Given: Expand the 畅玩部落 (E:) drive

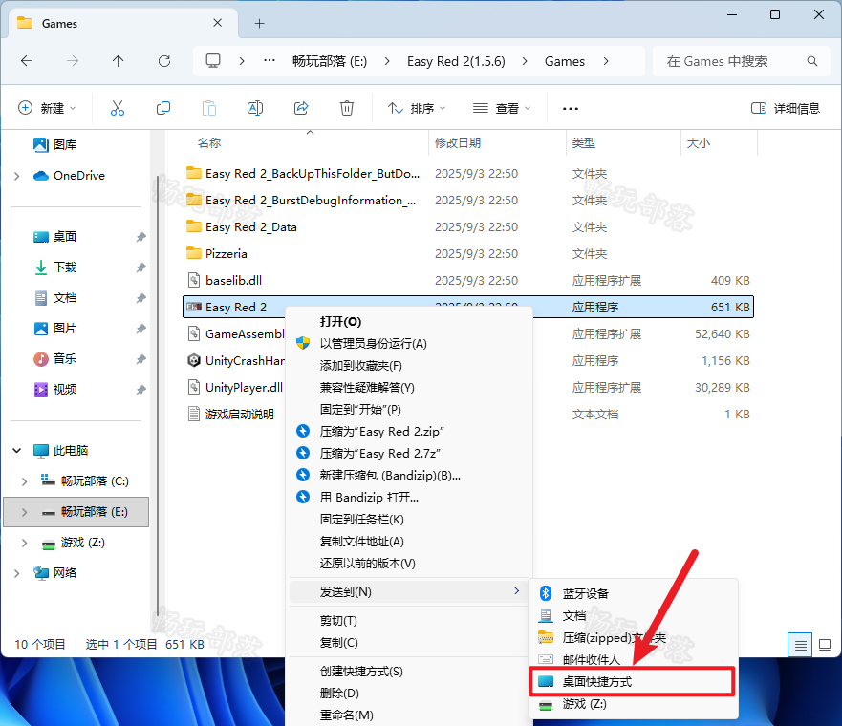Looking at the screenshot, I should click(24, 512).
